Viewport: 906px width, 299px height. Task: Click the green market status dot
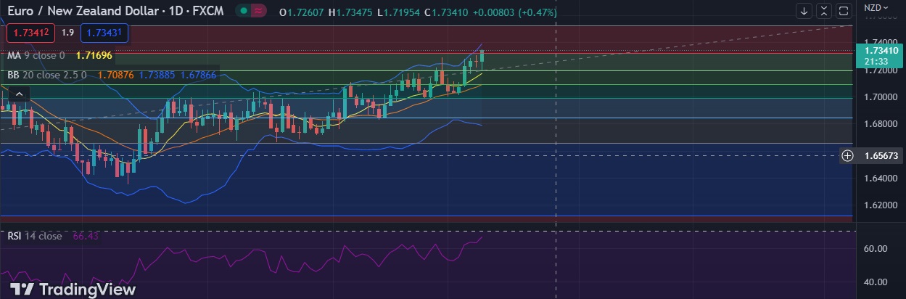coord(244,11)
